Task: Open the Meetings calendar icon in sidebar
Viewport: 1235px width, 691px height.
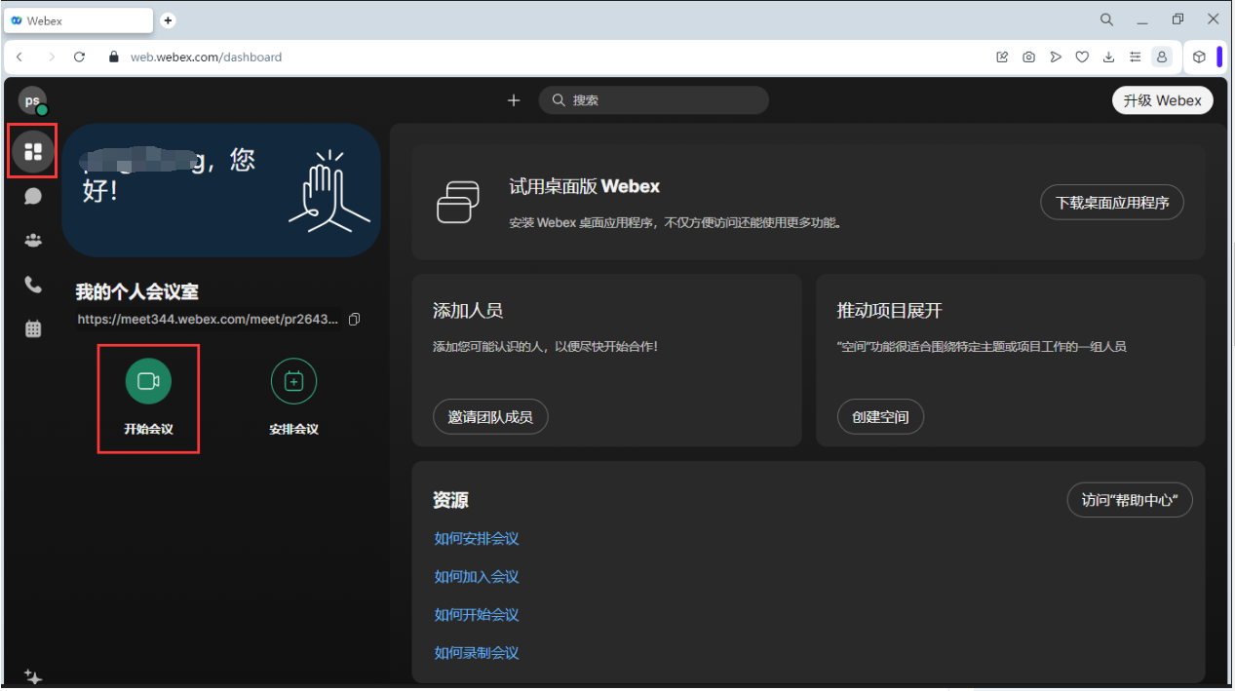Action: (x=33, y=329)
